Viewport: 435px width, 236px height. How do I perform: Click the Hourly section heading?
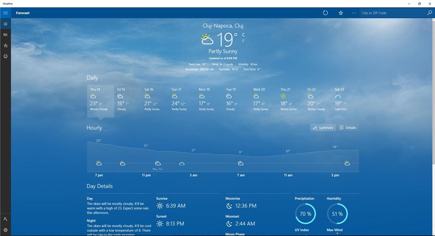pos(94,128)
